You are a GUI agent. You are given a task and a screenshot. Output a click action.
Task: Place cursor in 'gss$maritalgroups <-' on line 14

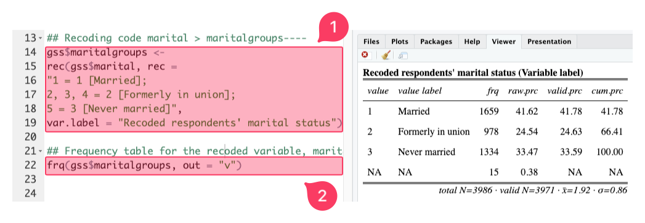[106, 52]
